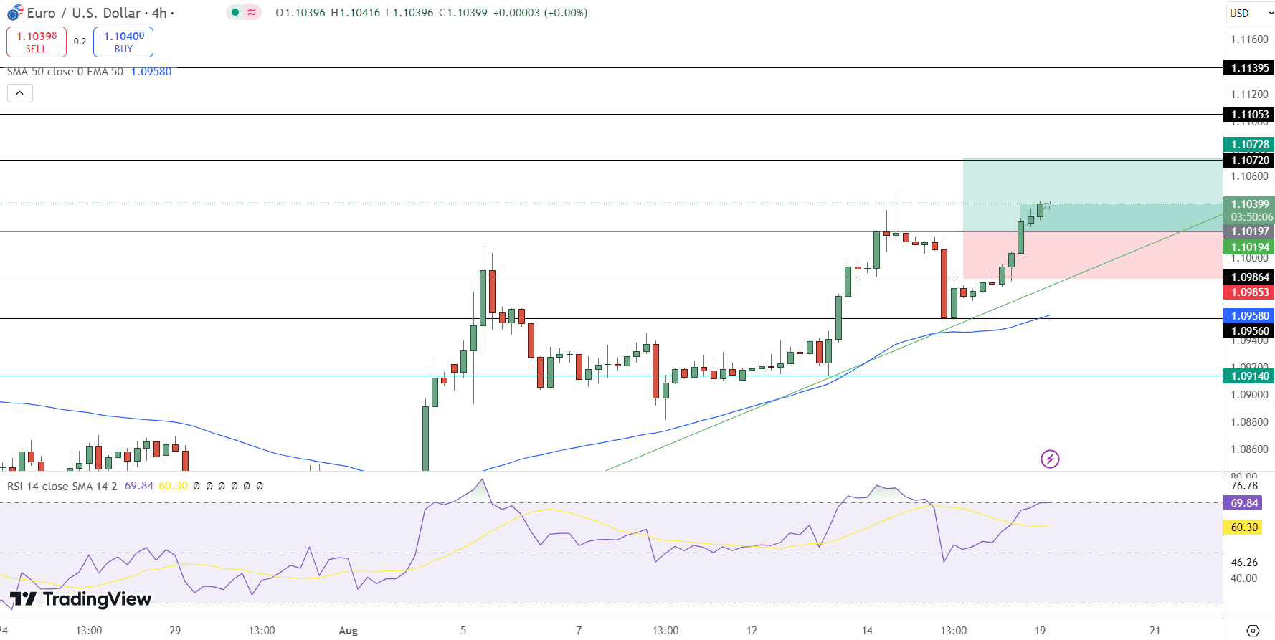The width and height of the screenshot is (1275, 640).
Task: Open chart settings gear icon at bottom right
Action: (x=1253, y=631)
